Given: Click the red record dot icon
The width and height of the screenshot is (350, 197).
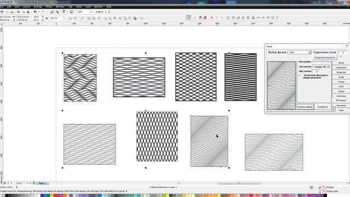Looking at the screenshot, I should (212, 18).
